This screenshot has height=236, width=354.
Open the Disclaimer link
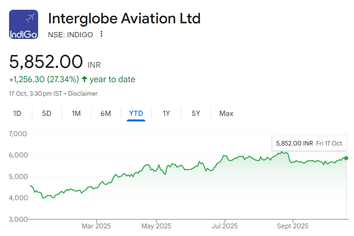pos(83,94)
